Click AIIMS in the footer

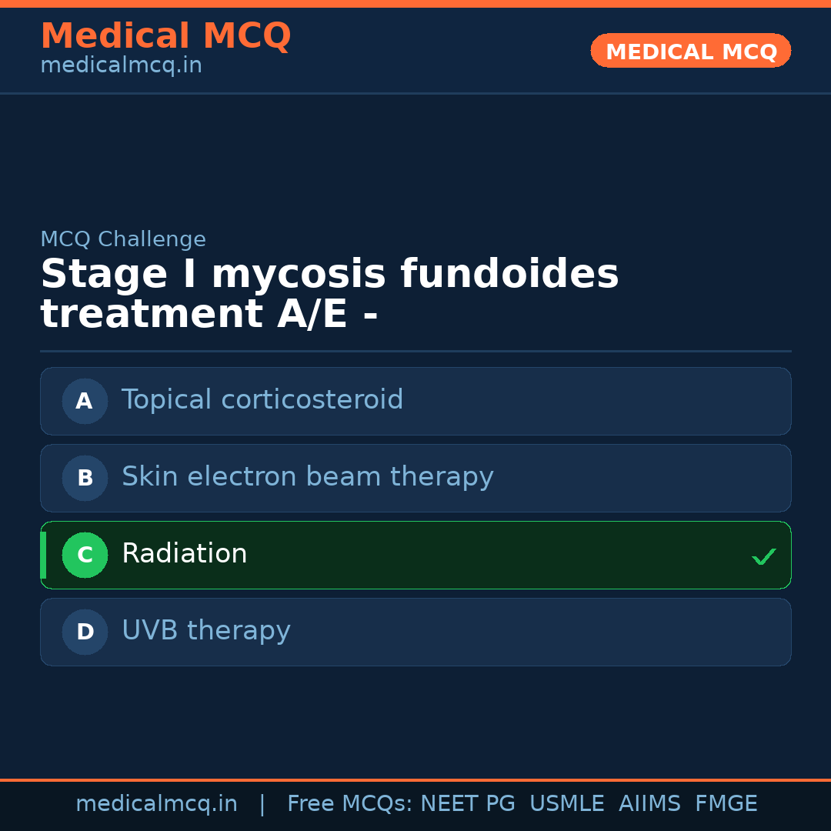[649, 804]
